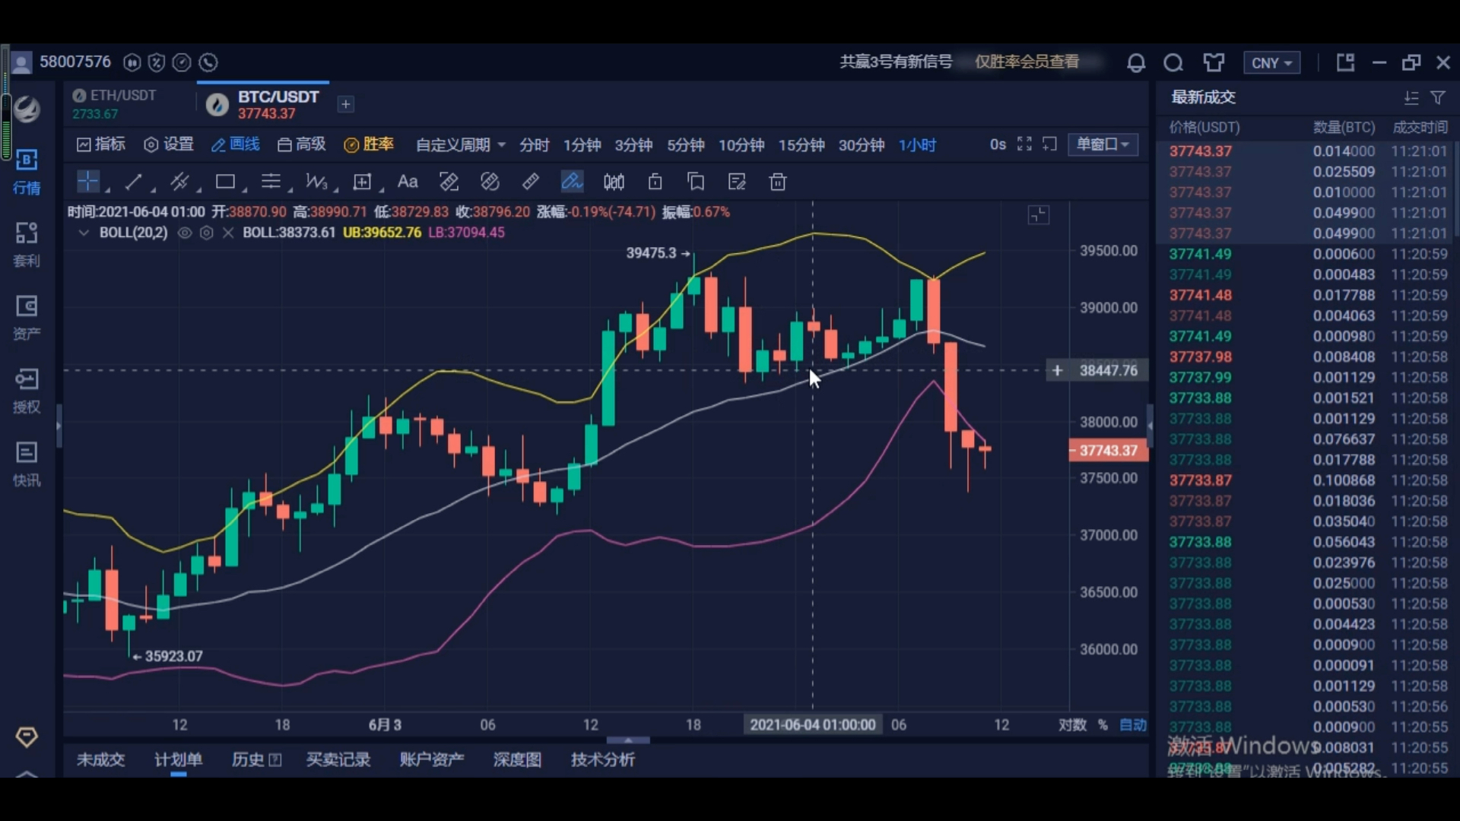Open the 设置 chart settings
The height and width of the screenshot is (821, 1460).
[x=169, y=144]
